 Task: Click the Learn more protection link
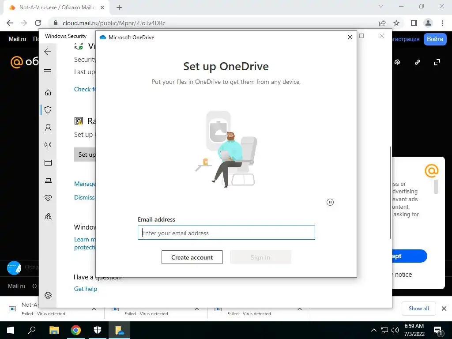[85, 244]
